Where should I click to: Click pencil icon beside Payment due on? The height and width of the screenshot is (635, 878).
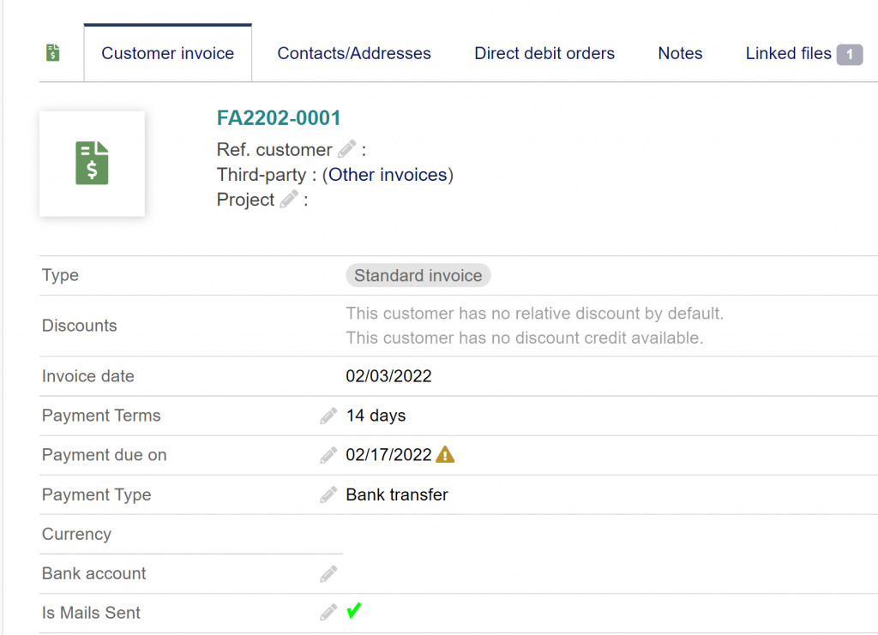328,456
